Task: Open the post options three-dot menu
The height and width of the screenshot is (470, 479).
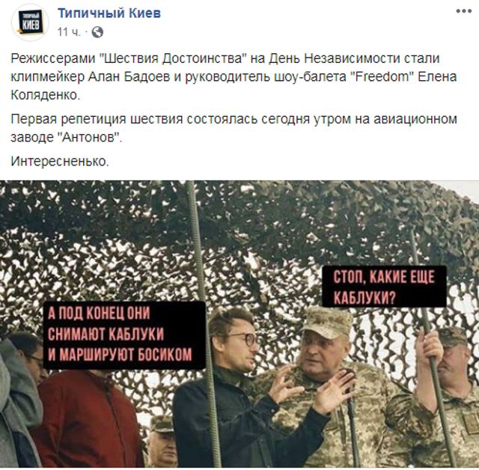Action: pyautogui.click(x=464, y=12)
